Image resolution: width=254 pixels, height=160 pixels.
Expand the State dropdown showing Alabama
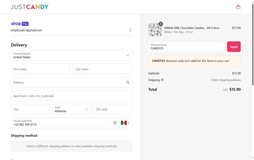[x=72, y=109]
